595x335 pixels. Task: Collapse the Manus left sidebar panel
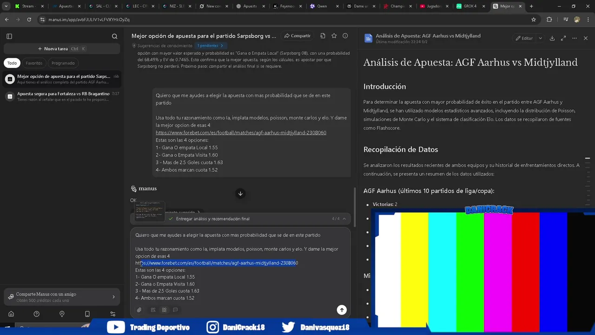(x=9, y=36)
